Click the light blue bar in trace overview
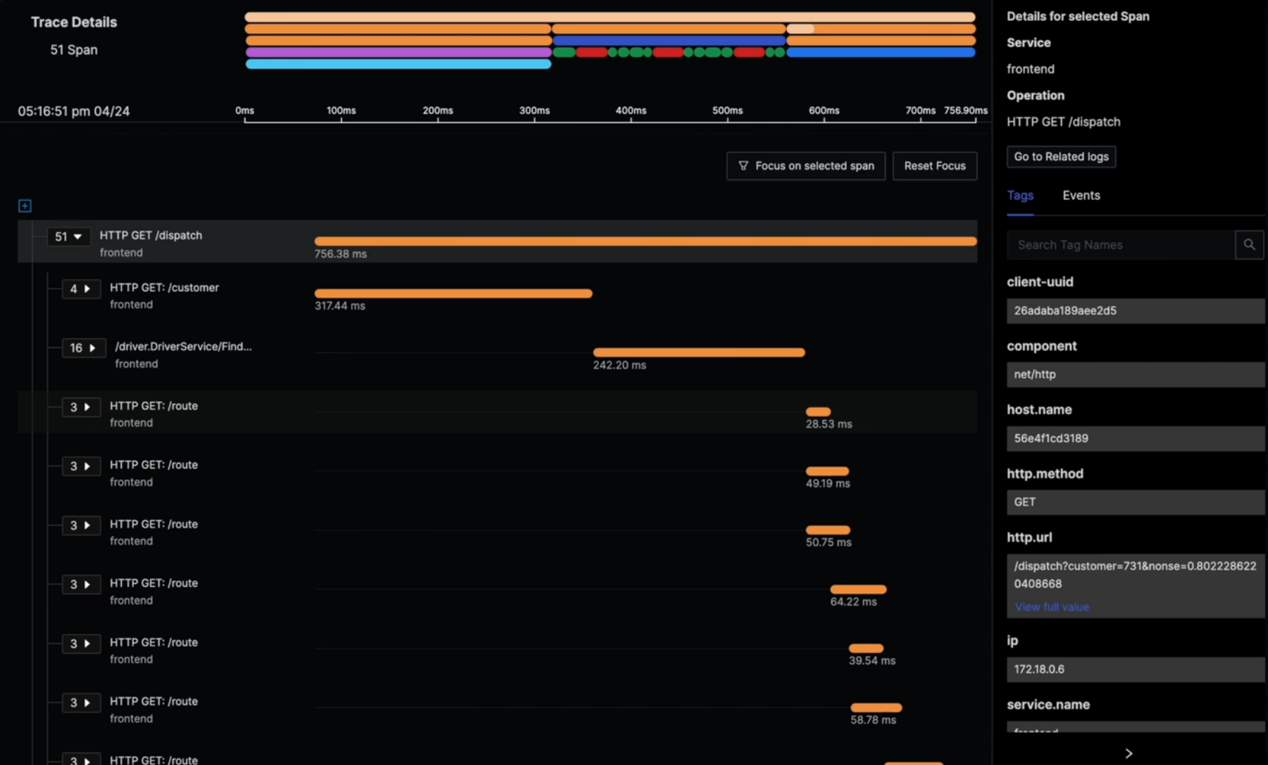This screenshot has height=765, width=1268. (x=398, y=64)
